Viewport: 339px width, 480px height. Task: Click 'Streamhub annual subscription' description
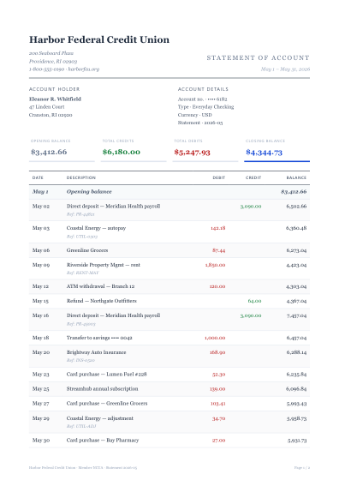click(x=103, y=389)
